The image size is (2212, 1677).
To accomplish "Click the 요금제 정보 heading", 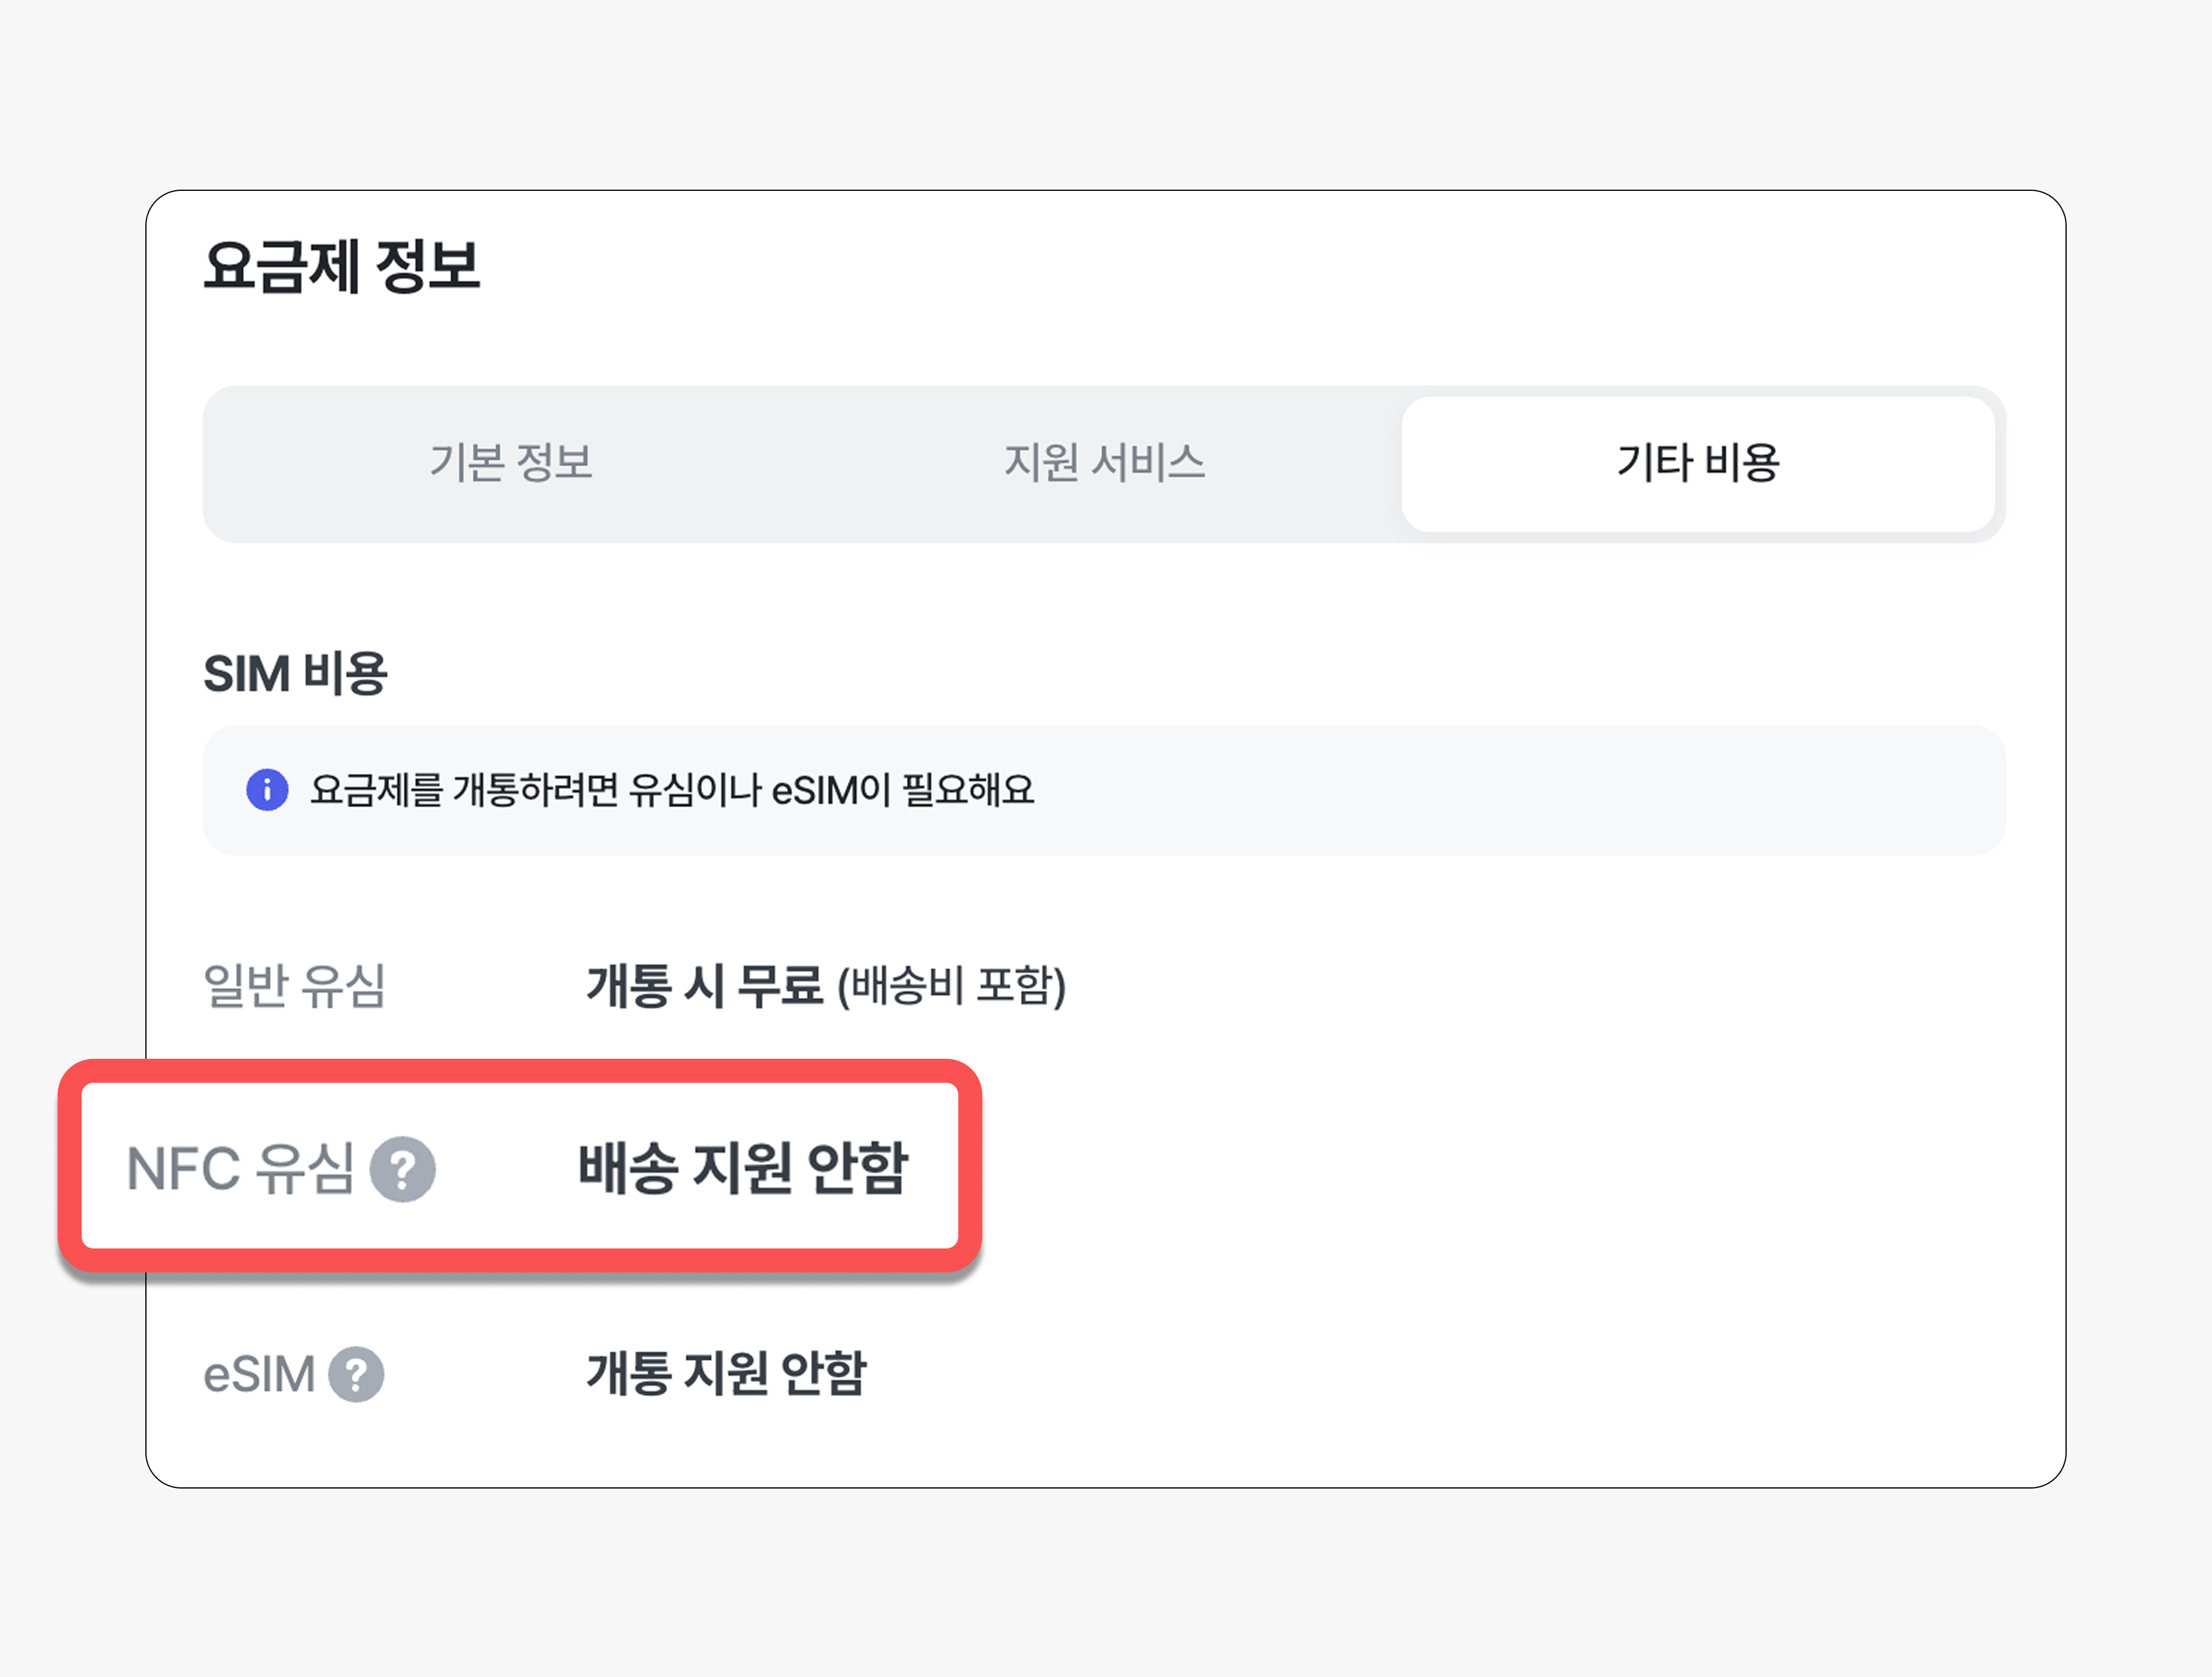I will pyautogui.click(x=342, y=267).
